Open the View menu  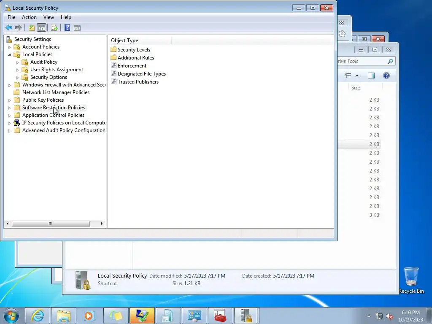click(x=49, y=17)
